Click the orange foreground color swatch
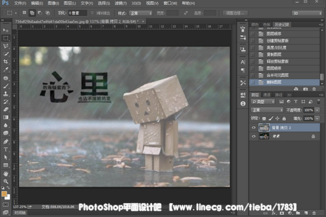This screenshot has width=326, height=217. click(x=4, y=194)
